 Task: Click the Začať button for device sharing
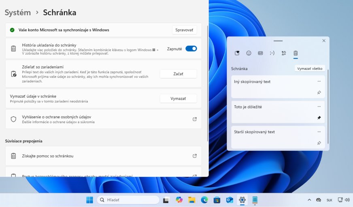178,74
